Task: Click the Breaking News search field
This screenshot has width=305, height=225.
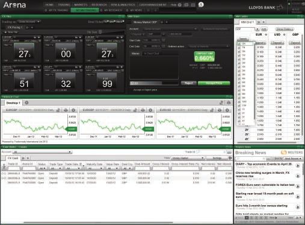Action: [x=251, y=159]
